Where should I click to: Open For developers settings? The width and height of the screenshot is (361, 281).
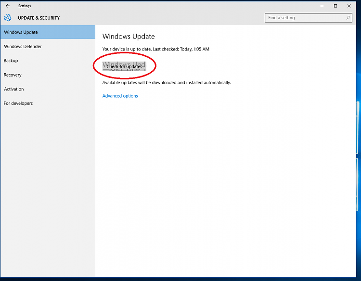(48, 103)
